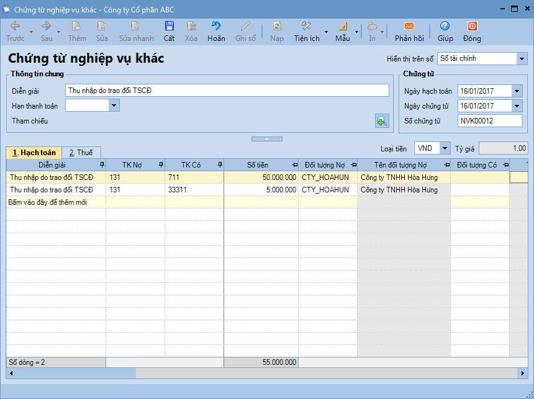Collapse the header panel with arrow bar

[266, 139]
